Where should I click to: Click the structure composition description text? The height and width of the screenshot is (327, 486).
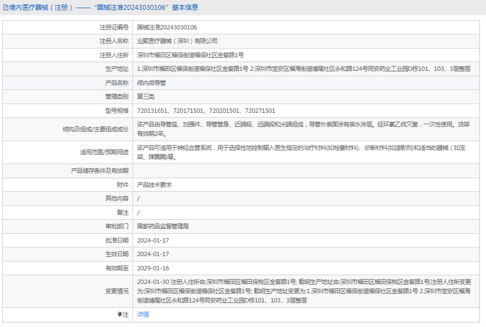[303, 129]
